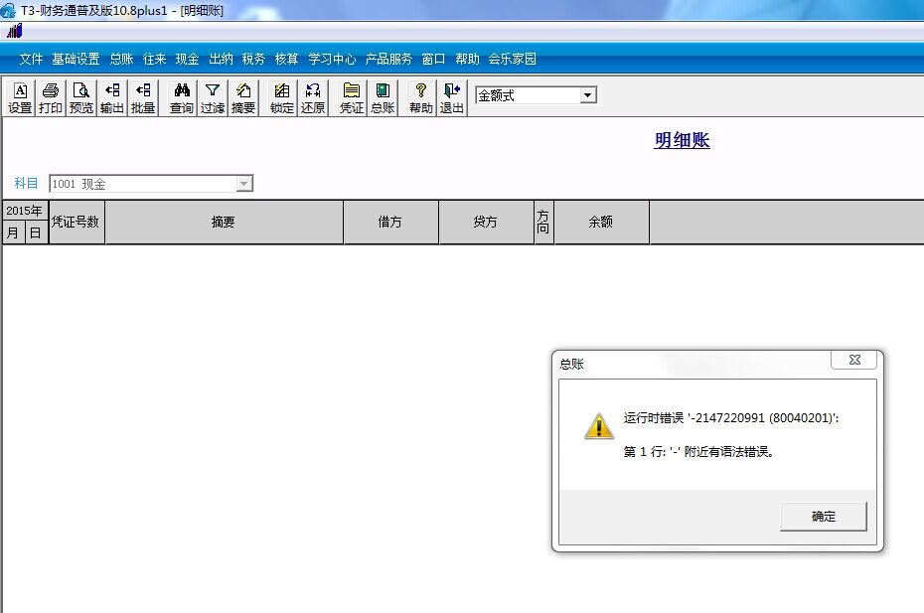Click the 过滤 (Filter) funnel icon

tap(213, 97)
